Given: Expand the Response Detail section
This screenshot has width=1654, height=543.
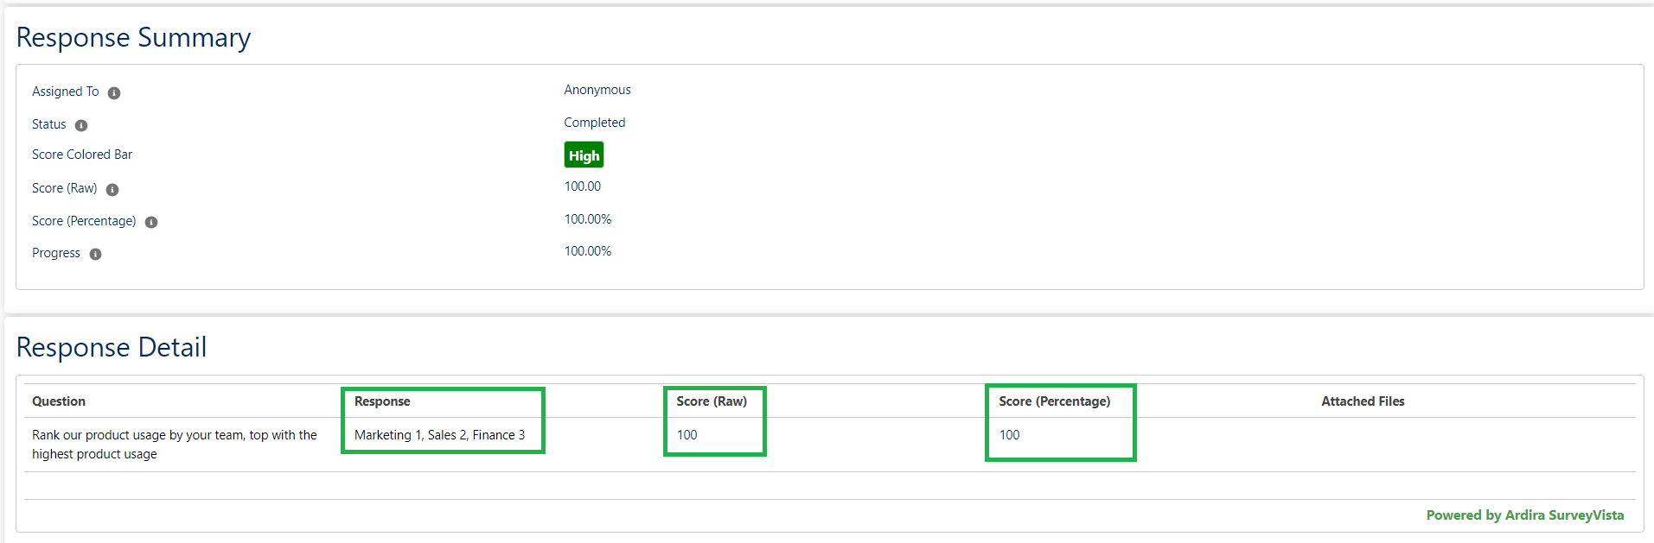Looking at the screenshot, I should pos(112,348).
